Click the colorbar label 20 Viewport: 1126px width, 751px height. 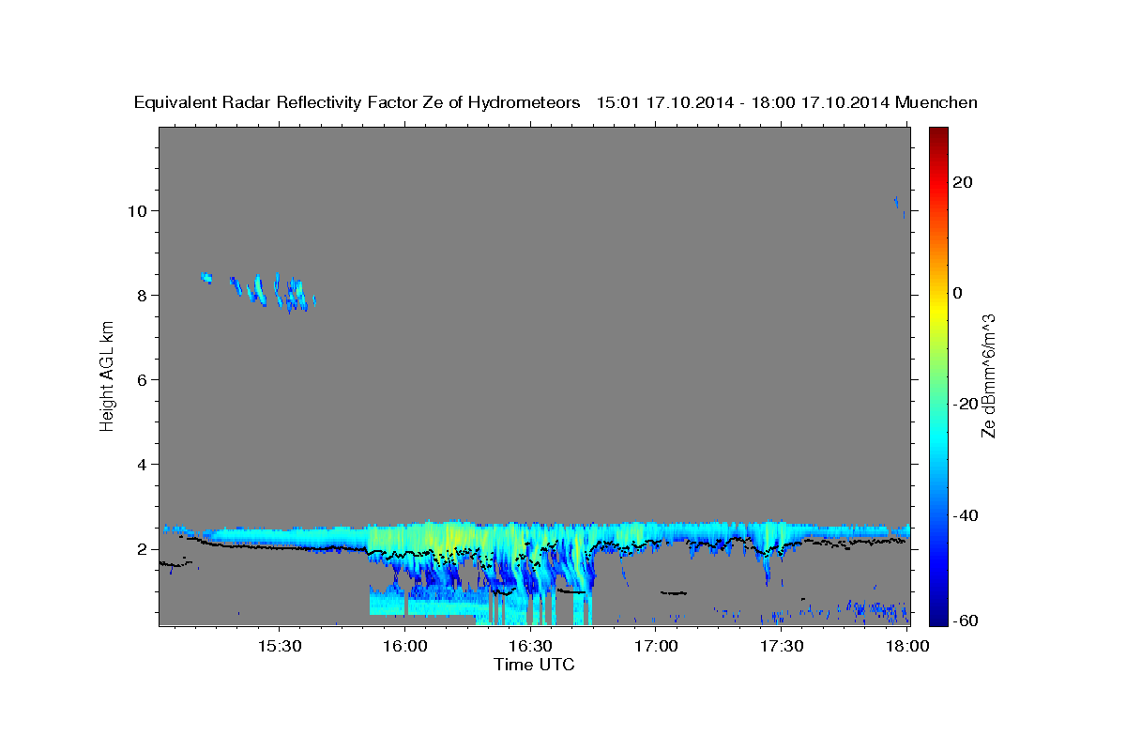[962, 182]
